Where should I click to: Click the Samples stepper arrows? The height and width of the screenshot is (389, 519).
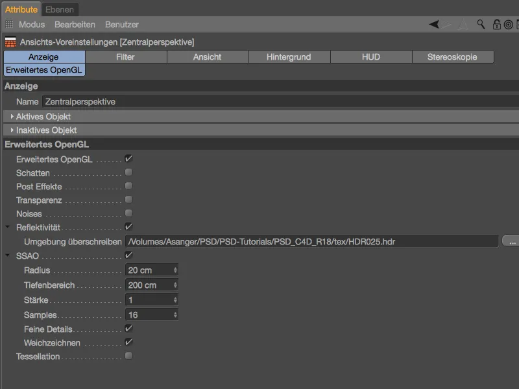175,315
